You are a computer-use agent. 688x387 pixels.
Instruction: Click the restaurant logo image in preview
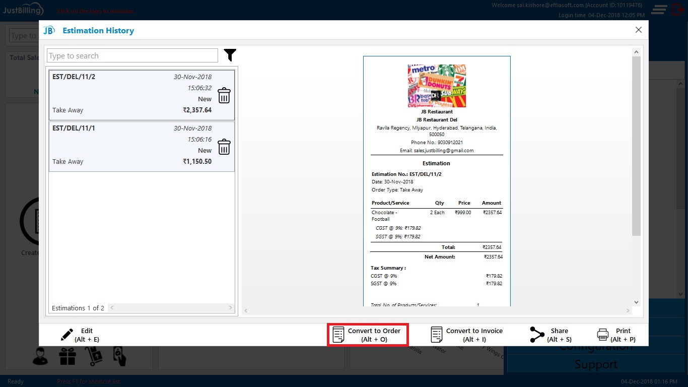point(437,86)
